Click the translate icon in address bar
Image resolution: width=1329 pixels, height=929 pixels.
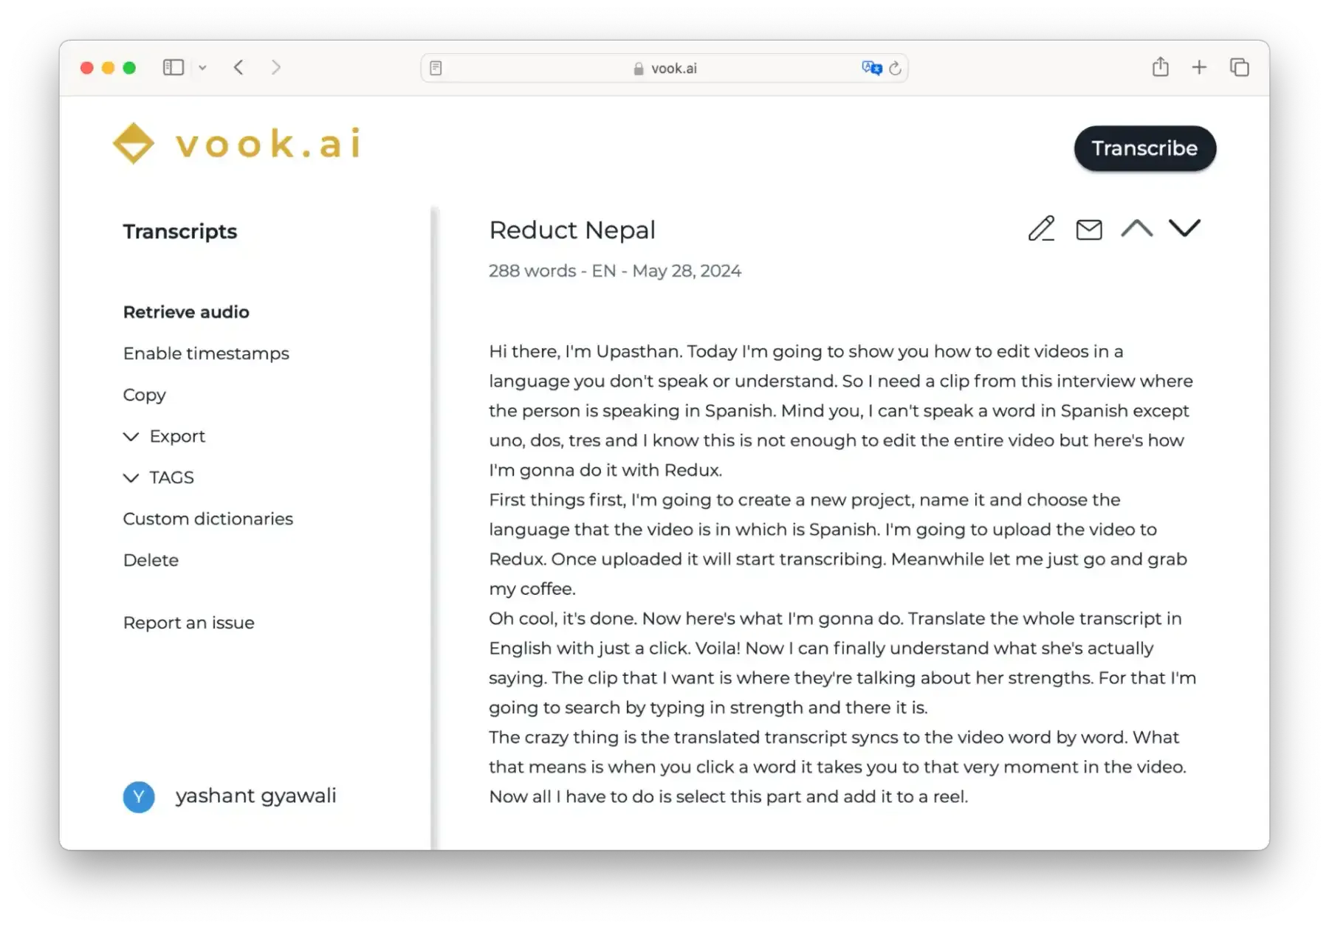point(871,68)
